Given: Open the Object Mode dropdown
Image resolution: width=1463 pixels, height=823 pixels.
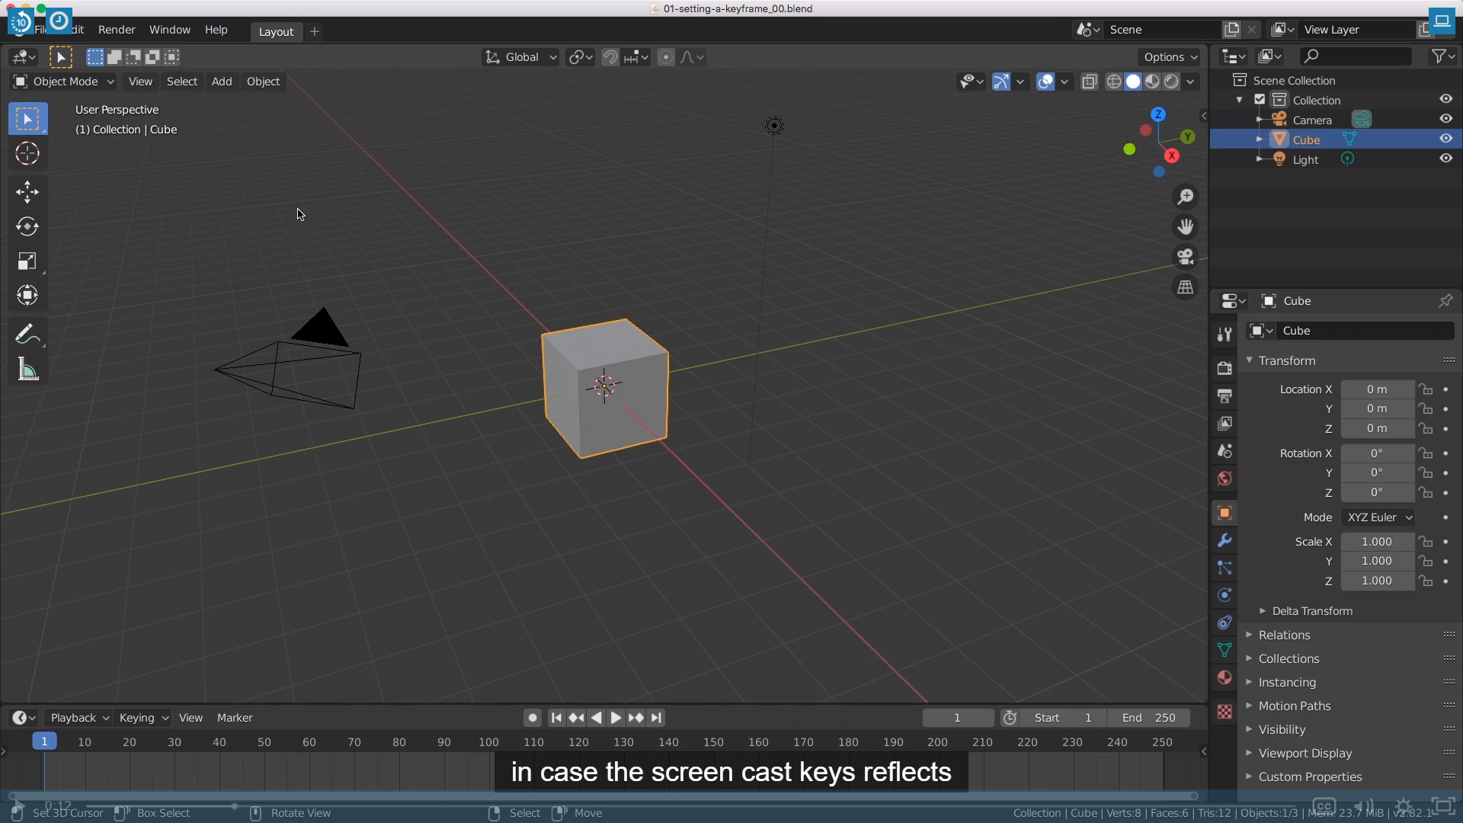Looking at the screenshot, I should coord(64,82).
